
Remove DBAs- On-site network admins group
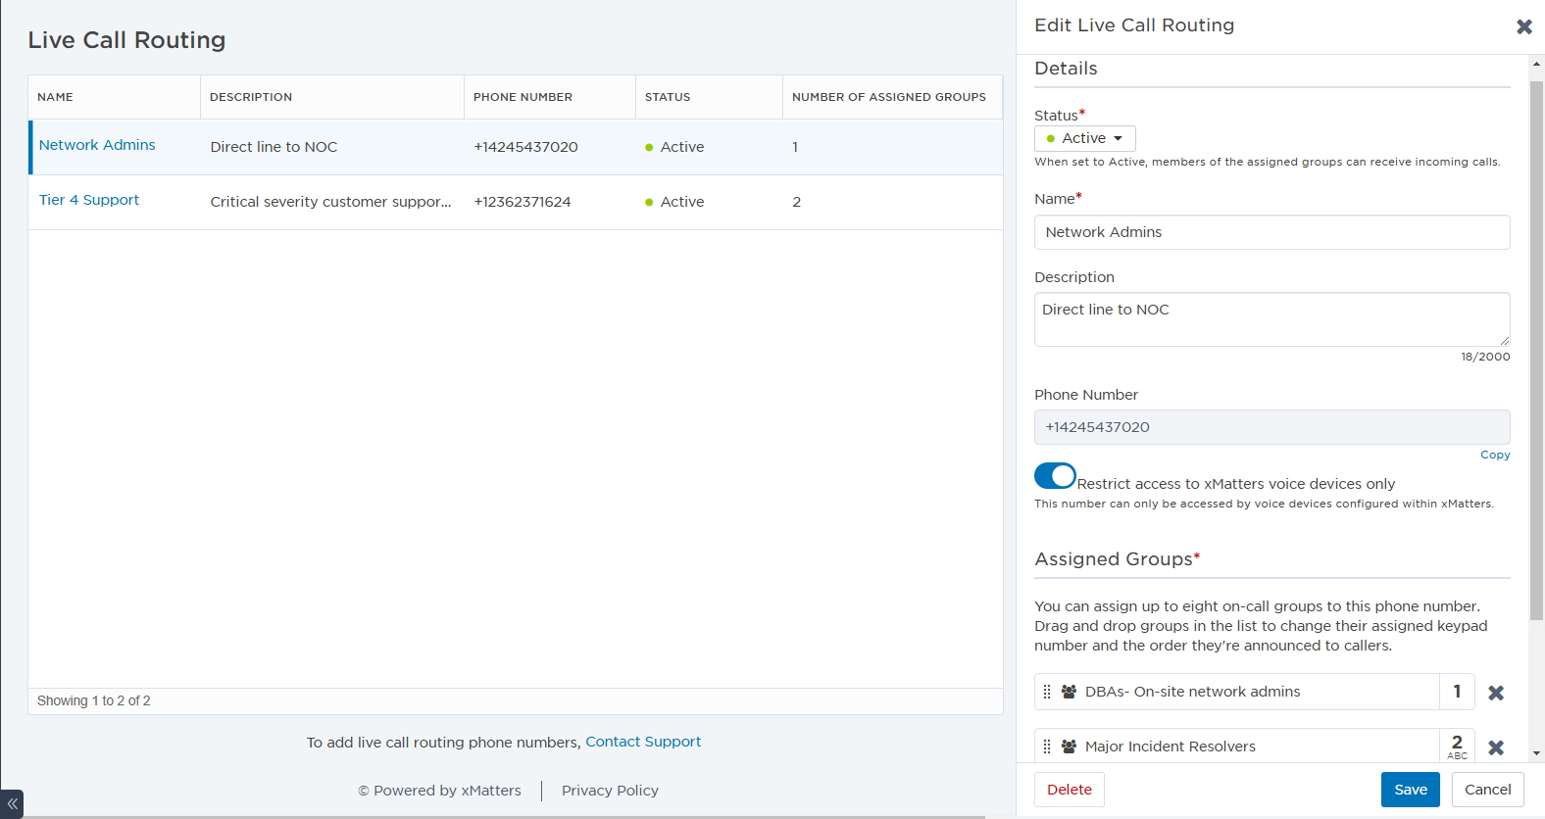tap(1496, 693)
